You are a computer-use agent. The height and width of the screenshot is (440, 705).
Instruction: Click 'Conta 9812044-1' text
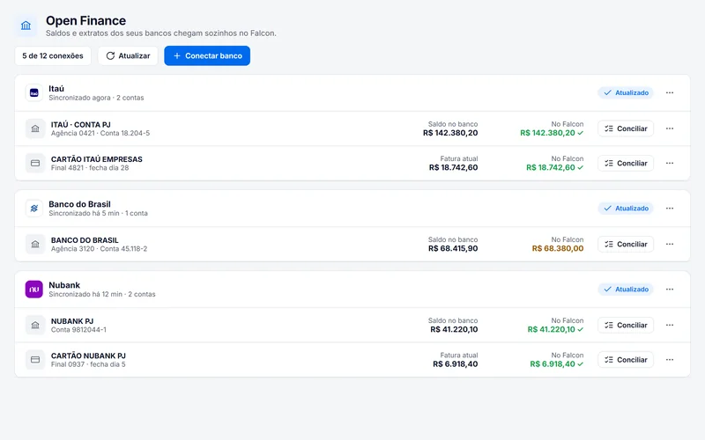[x=78, y=329]
